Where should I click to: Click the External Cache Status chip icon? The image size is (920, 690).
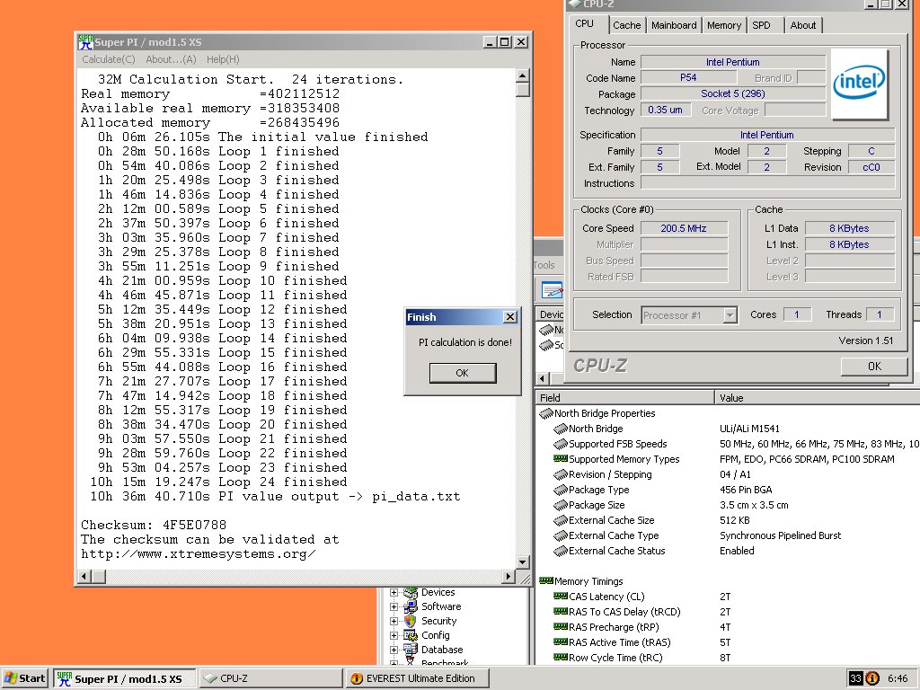[x=561, y=551]
